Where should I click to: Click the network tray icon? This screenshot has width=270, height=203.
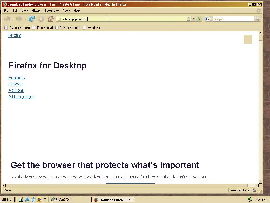click(x=250, y=200)
